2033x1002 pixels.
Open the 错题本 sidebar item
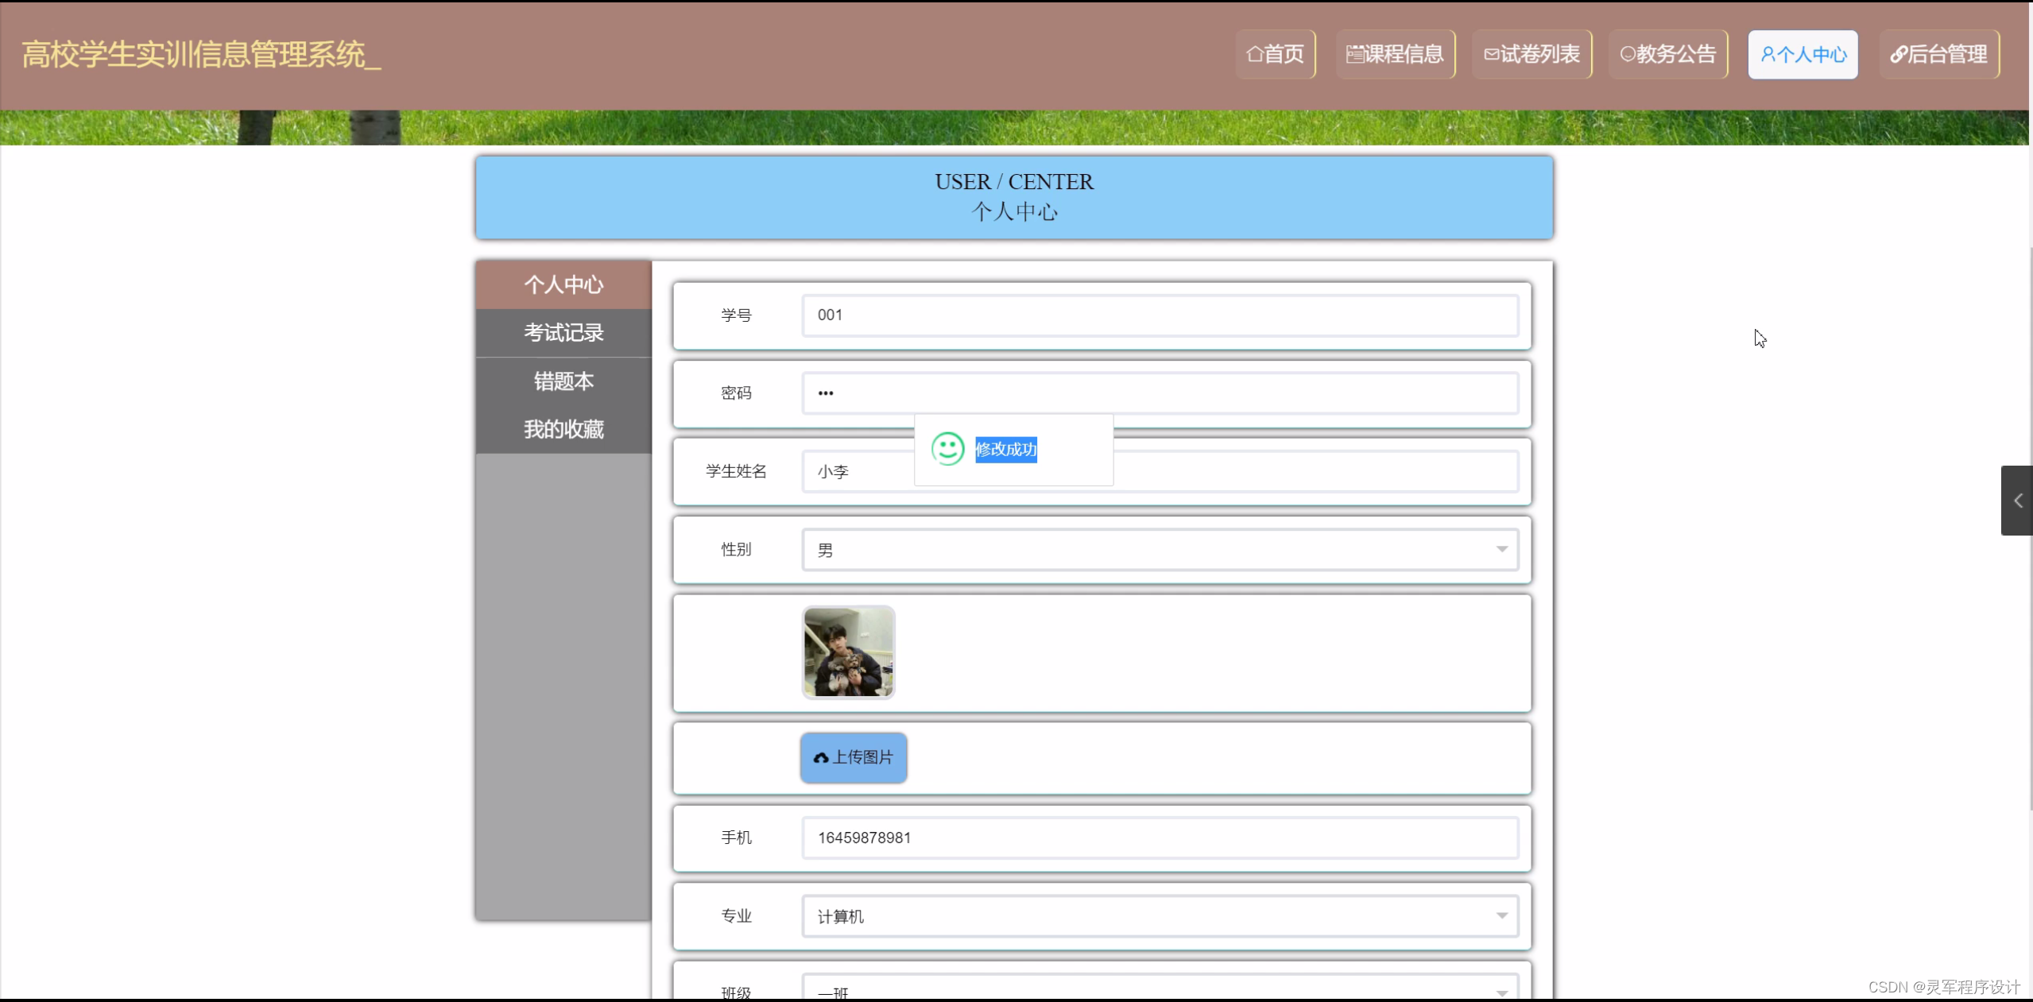coord(563,381)
